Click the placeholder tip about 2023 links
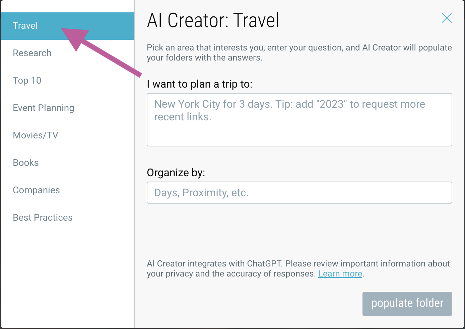Image resolution: width=465 pixels, height=329 pixels. [289, 110]
